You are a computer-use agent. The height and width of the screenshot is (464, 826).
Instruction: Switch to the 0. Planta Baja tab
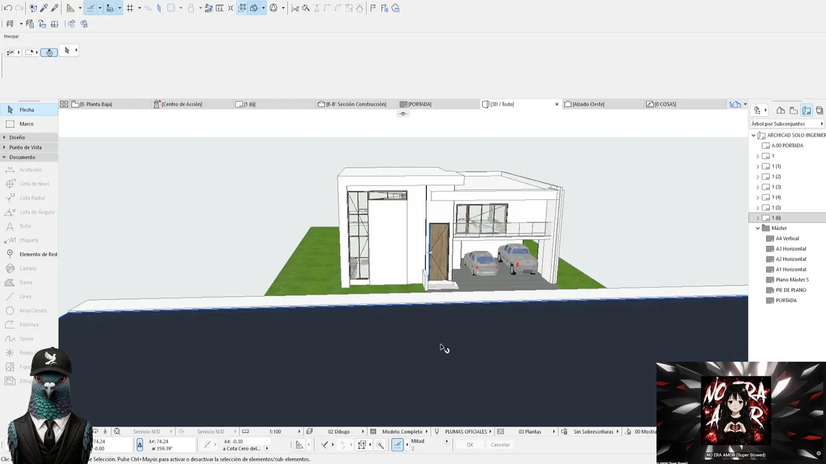[110, 104]
